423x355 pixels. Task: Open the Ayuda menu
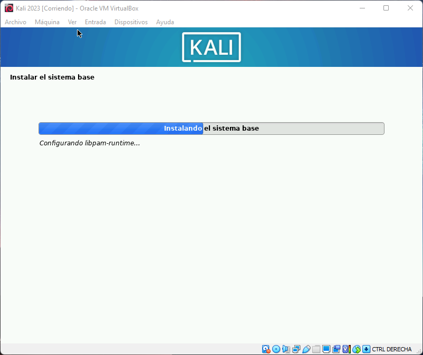(x=165, y=22)
